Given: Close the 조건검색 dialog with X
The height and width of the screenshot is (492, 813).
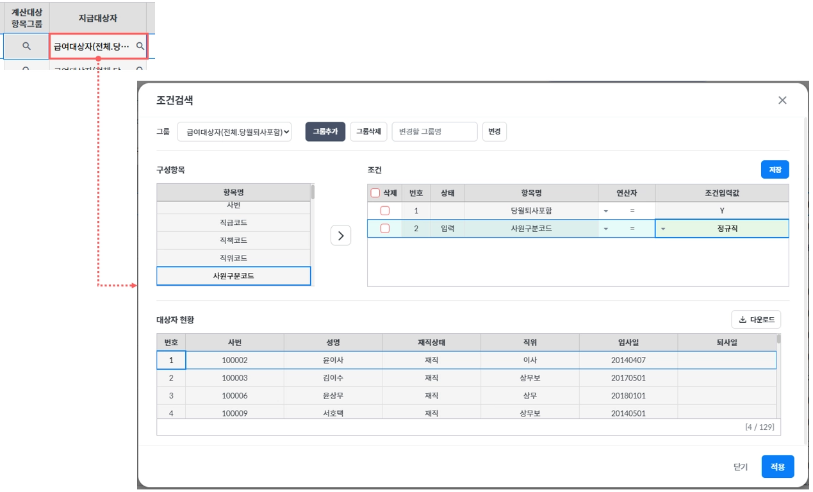Looking at the screenshot, I should (x=782, y=100).
